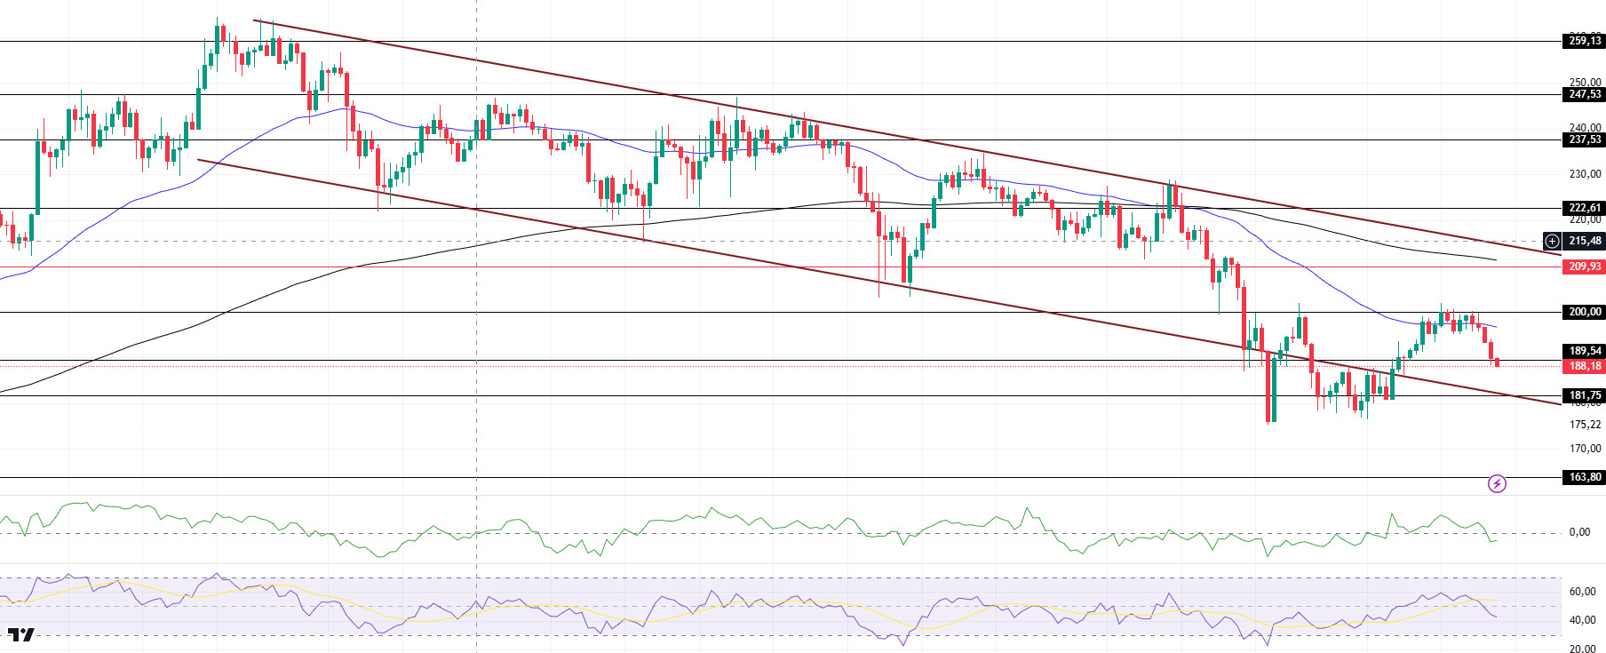Click the 60,00 RSI axis value
This screenshot has height=653, width=1606.
click(x=1582, y=592)
